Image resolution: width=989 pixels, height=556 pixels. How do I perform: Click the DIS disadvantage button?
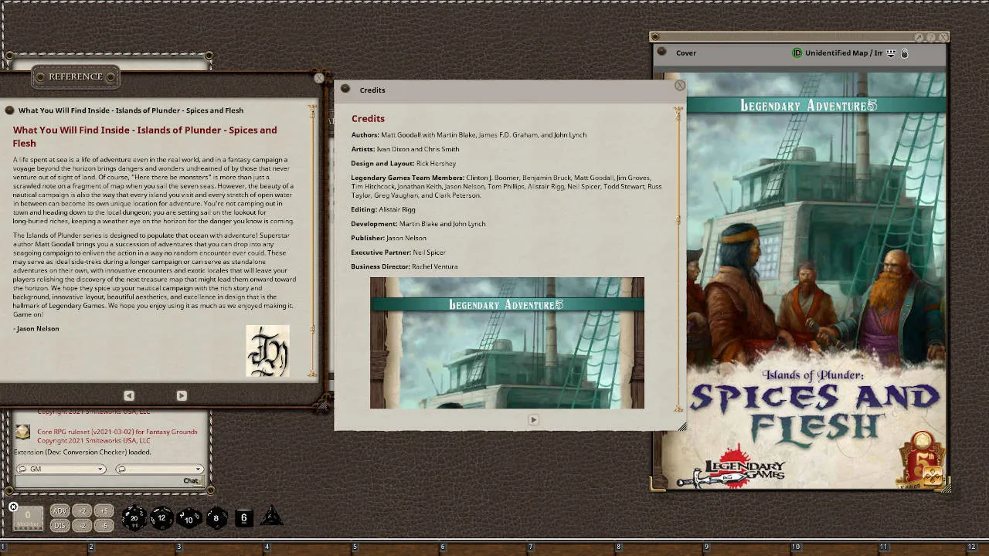59,525
